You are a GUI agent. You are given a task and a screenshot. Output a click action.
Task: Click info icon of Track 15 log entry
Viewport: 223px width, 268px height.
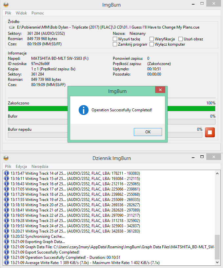click(6, 179)
